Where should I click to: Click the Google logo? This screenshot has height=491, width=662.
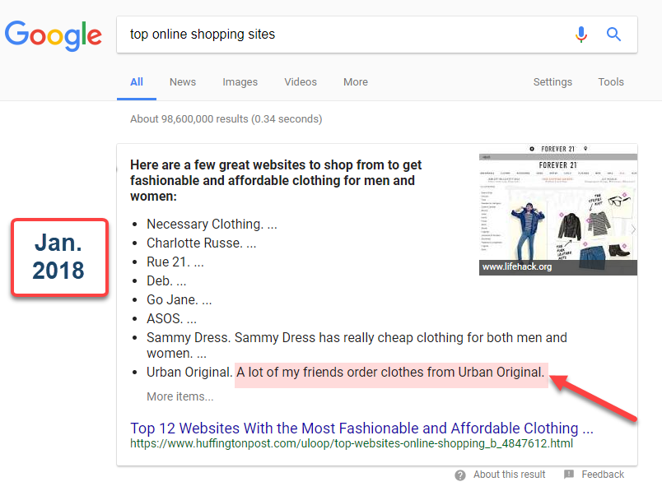point(54,35)
